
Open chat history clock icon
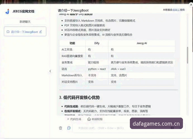point(69,128)
